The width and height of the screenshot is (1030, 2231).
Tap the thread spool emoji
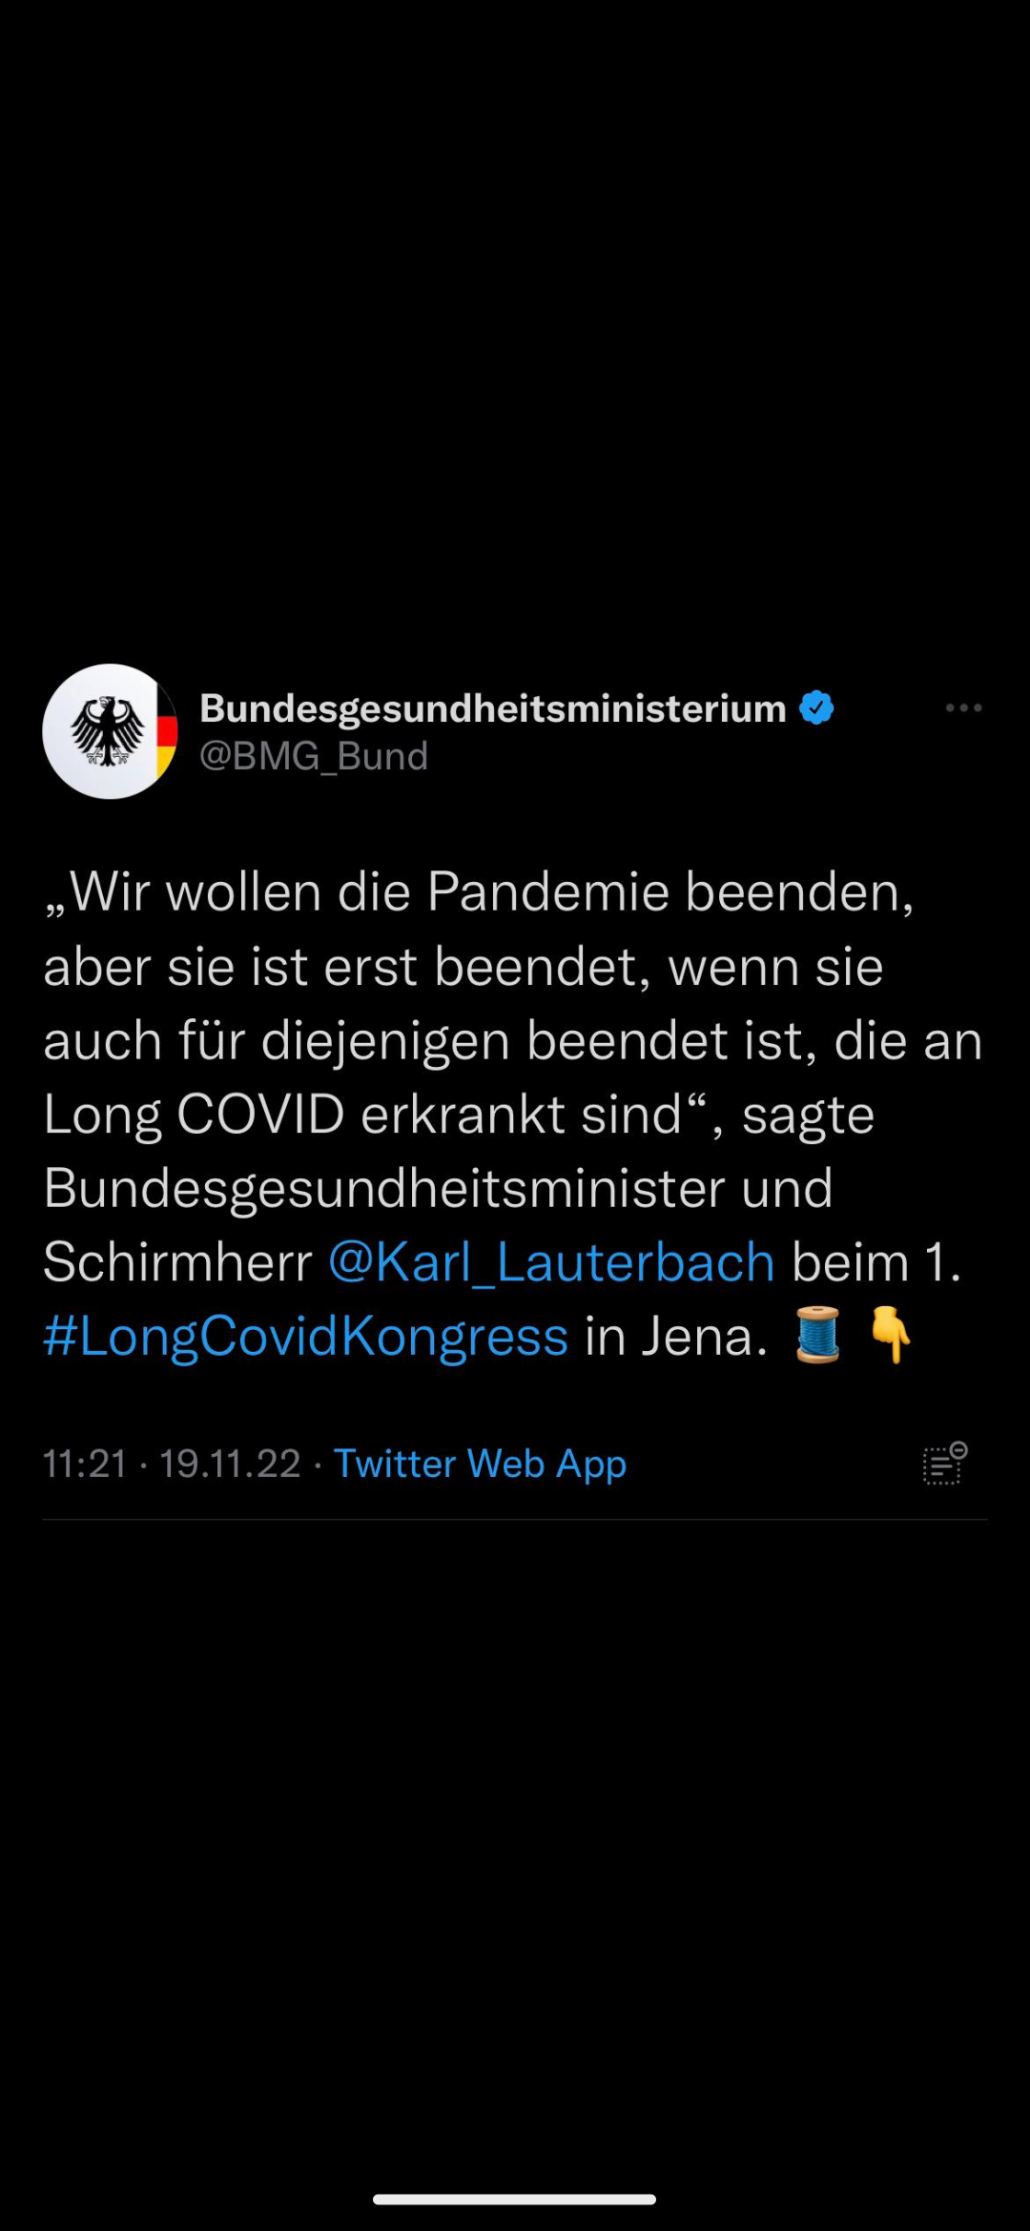click(x=818, y=1335)
